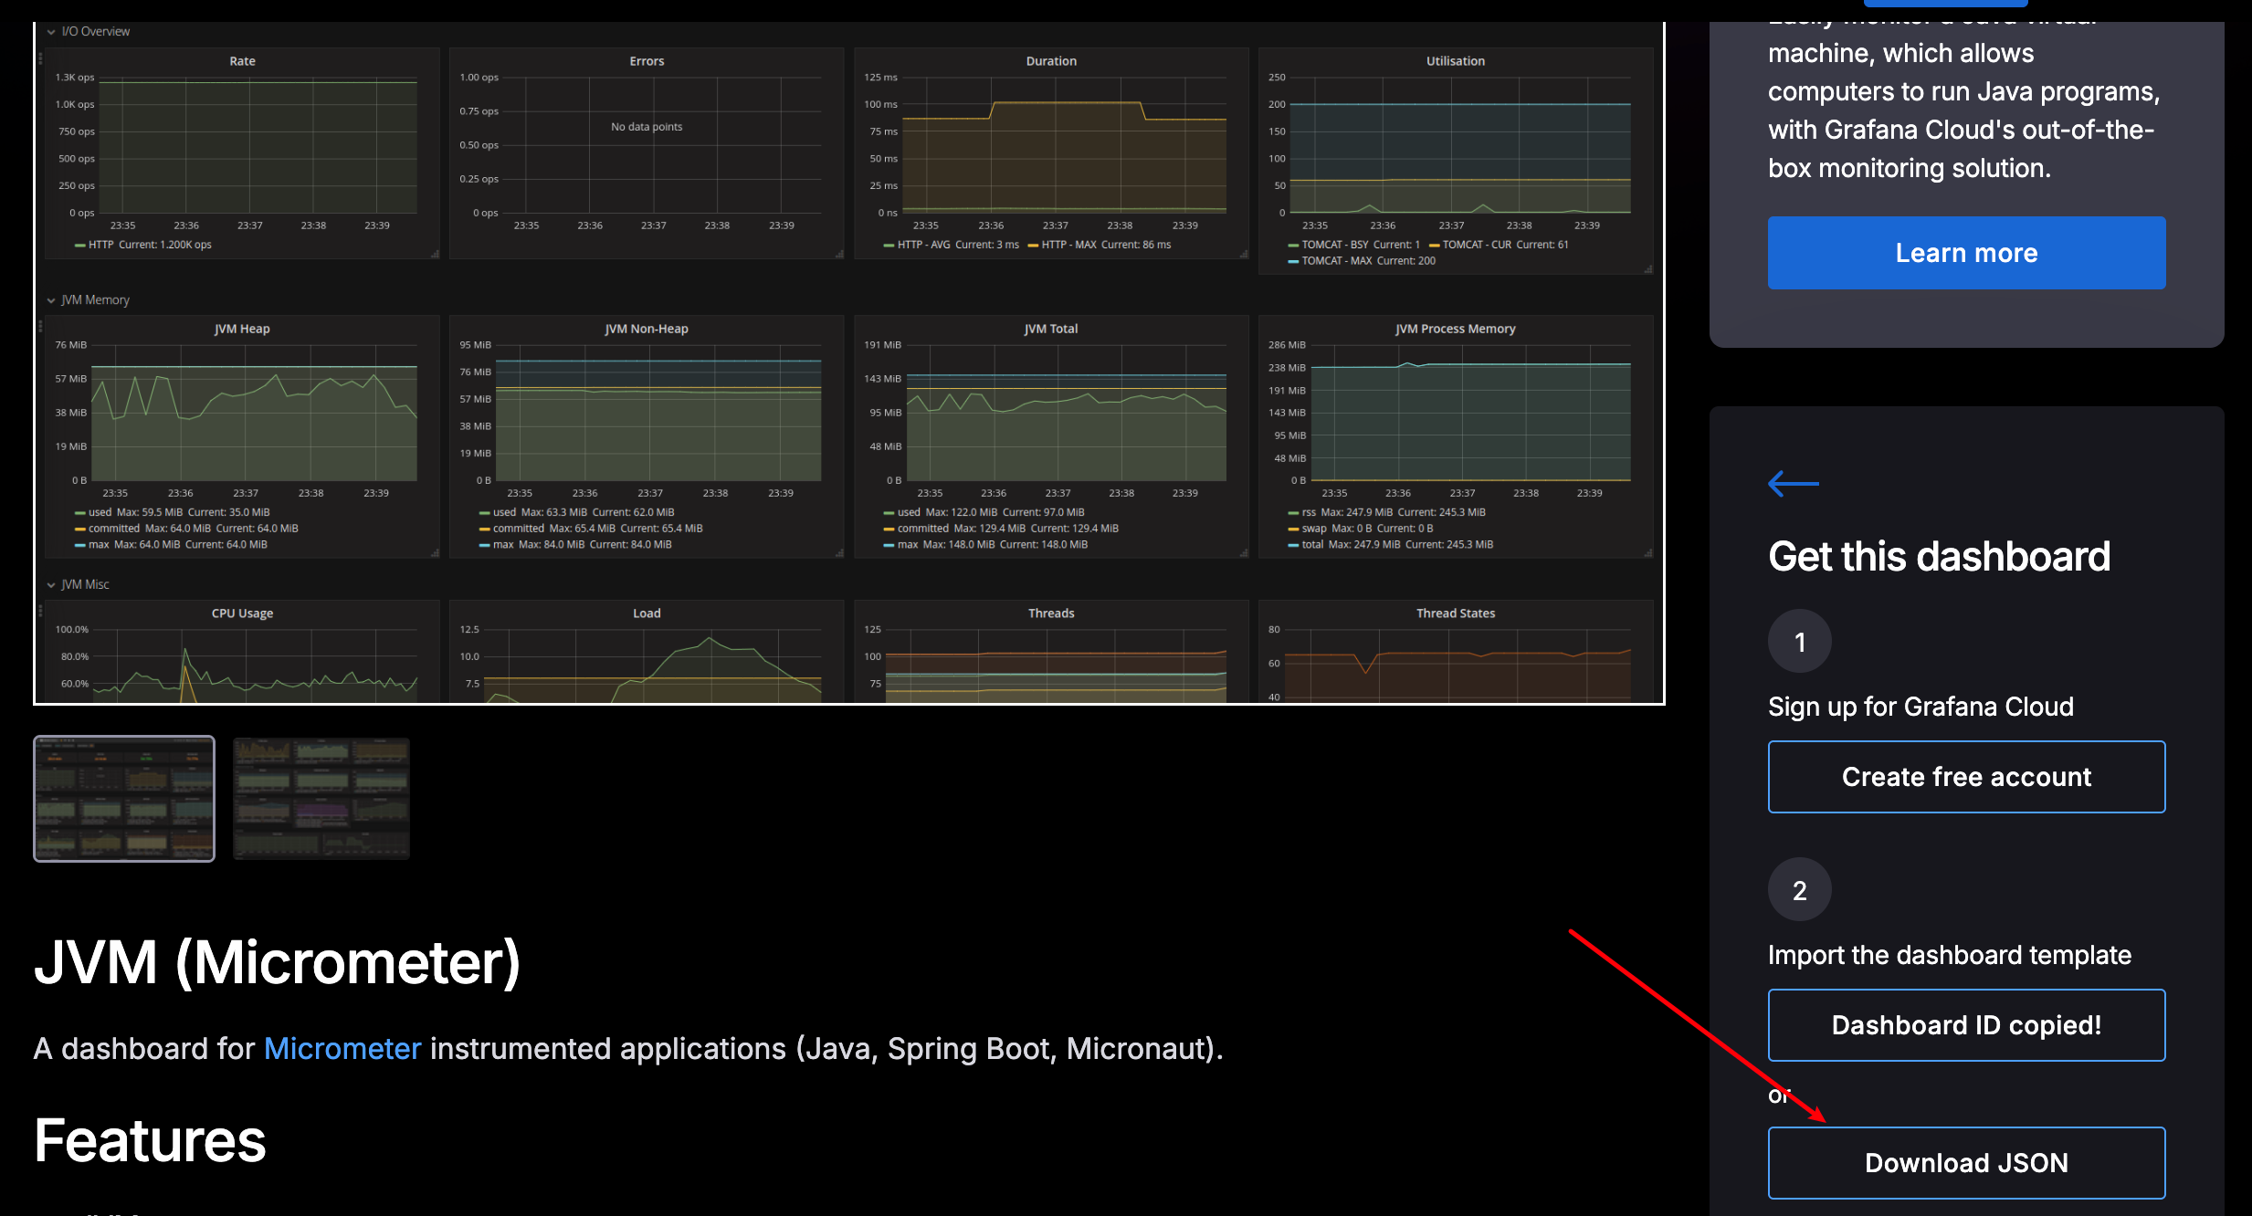Click the Dashboard ID copied button
The width and height of the screenshot is (2252, 1216).
(x=1966, y=1025)
